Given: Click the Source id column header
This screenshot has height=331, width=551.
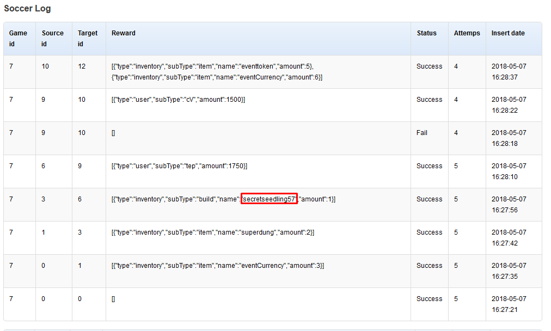Looking at the screenshot, I should click(52, 38).
